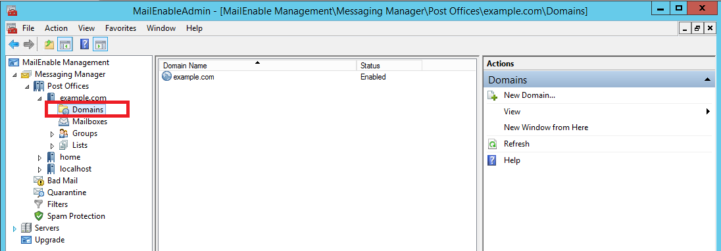Click the Back arrow toolbar icon
This screenshot has height=251, width=721.
(14, 45)
